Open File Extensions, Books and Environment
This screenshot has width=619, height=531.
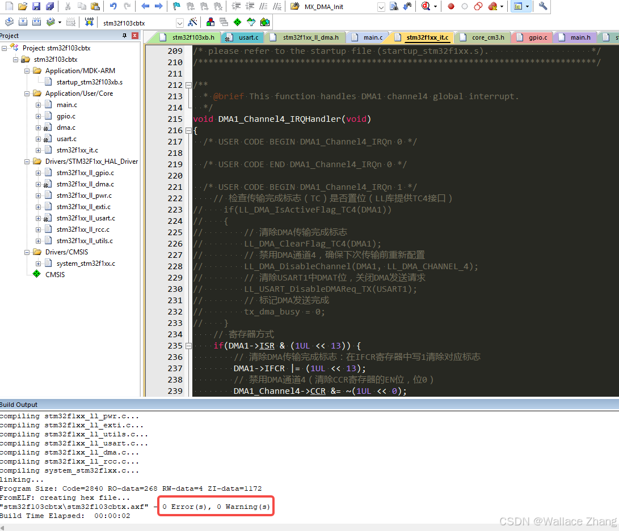coord(210,22)
